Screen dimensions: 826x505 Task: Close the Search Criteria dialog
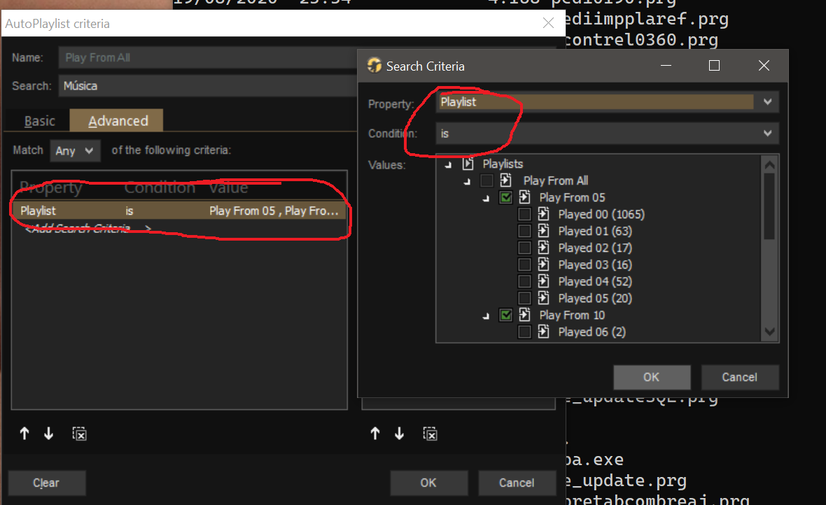[x=764, y=65]
